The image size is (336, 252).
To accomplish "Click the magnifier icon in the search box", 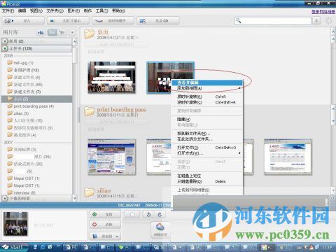I will pyautogui.click(x=238, y=20).
